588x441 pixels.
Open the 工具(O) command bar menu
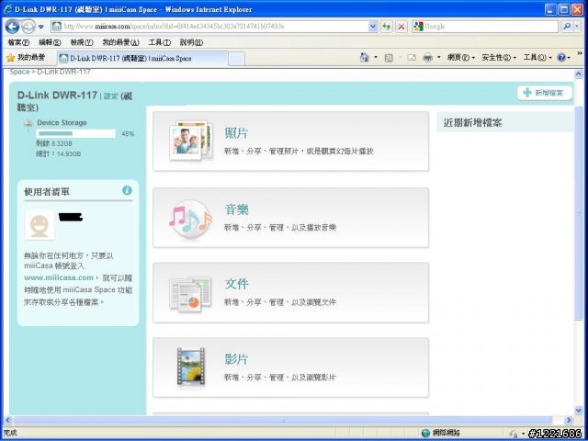pyautogui.click(x=537, y=58)
